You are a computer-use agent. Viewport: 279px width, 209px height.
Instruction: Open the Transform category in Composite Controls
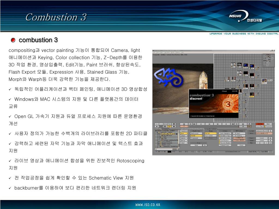click(x=184, y=131)
